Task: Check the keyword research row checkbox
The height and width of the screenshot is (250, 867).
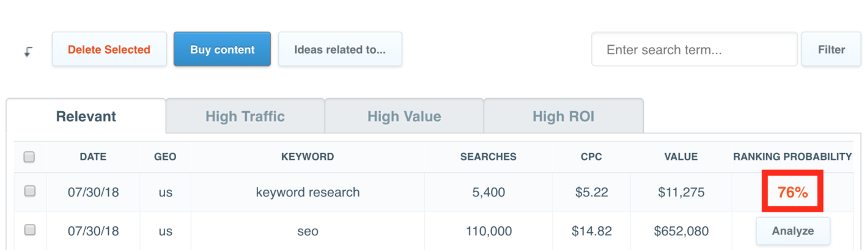Action: [x=29, y=191]
